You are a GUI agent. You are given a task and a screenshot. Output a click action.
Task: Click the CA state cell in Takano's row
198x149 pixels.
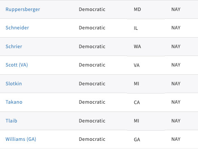click(137, 102)
